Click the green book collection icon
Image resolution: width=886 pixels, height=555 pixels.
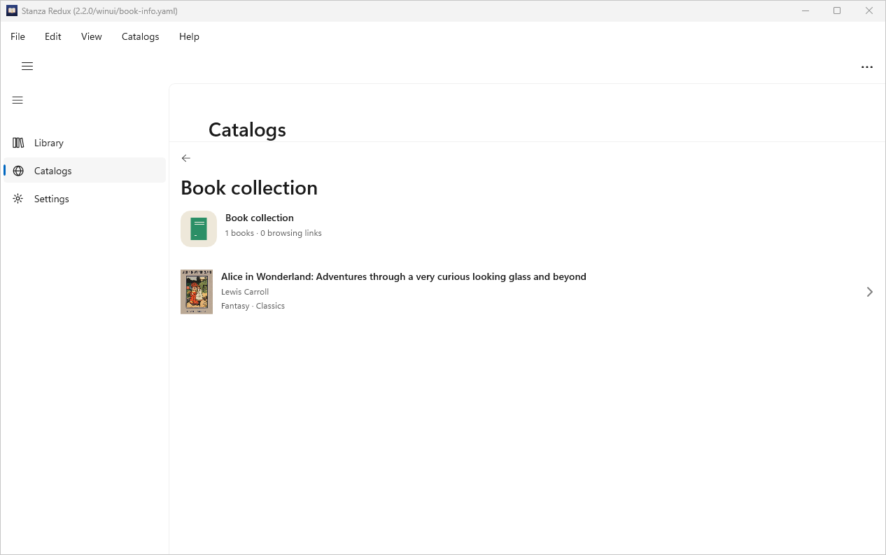pyautogui.click(x=199, y=229)
